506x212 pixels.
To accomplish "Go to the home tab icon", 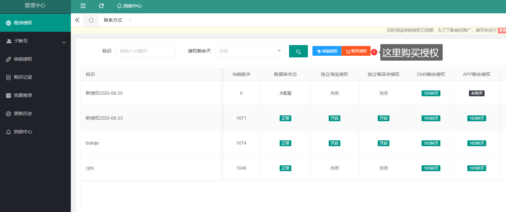I will [91, 20].
